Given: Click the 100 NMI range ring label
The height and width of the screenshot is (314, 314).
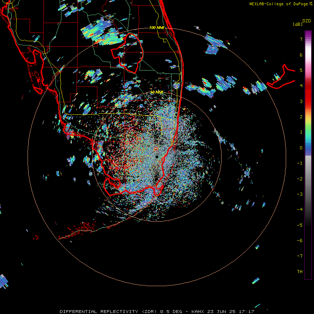Looking at the screenshot, I should 157,28.
